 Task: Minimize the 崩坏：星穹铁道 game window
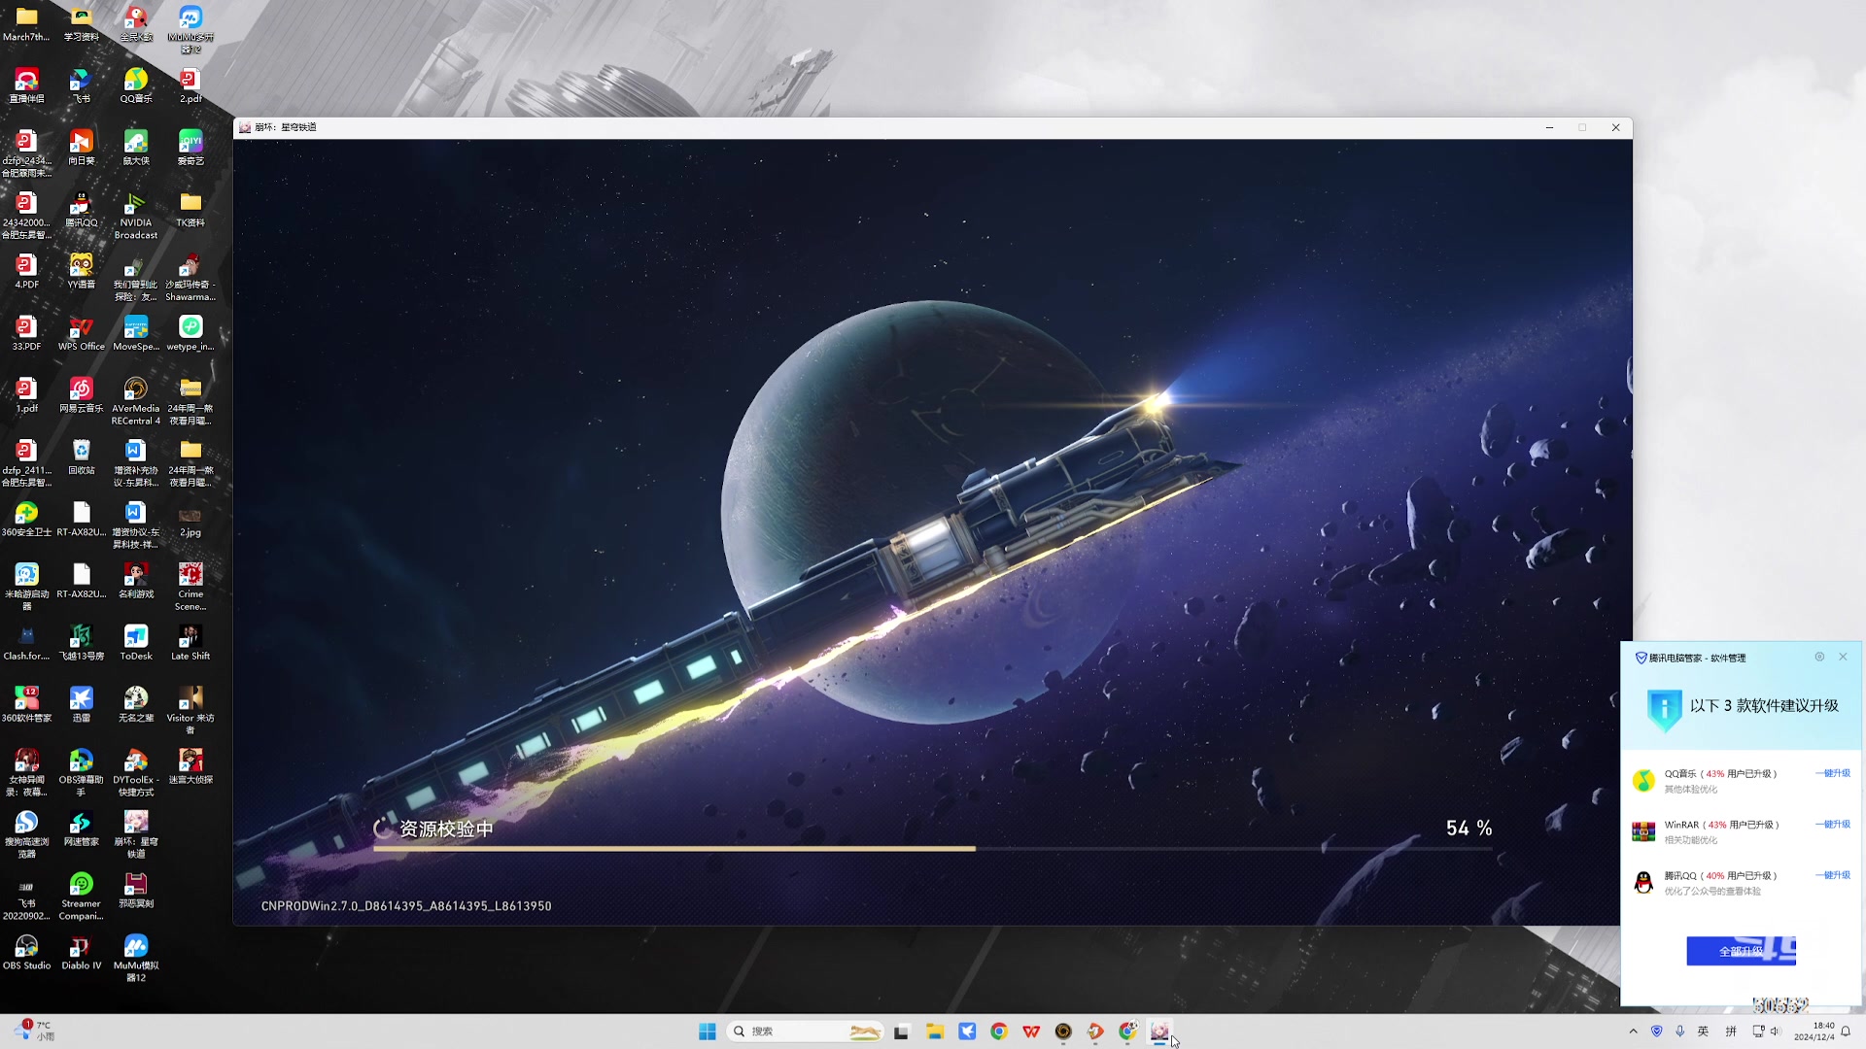click(x=1549, y=127)
